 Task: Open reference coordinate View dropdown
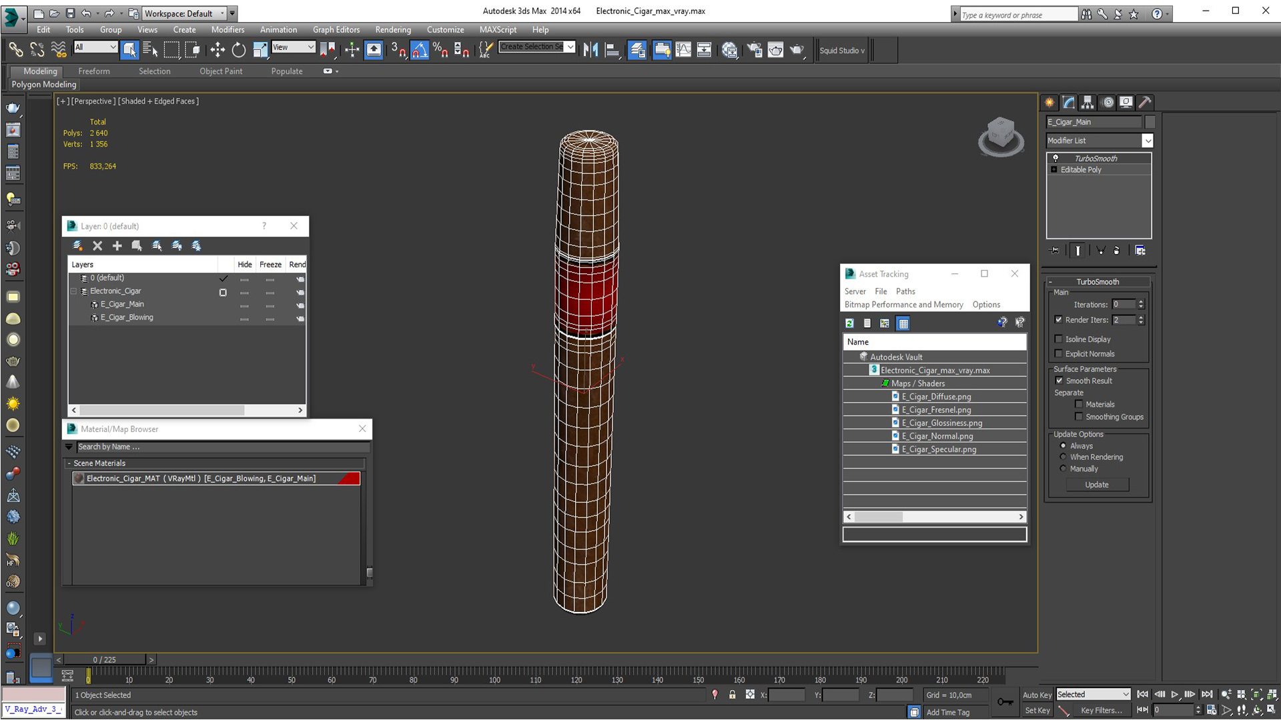293,47
